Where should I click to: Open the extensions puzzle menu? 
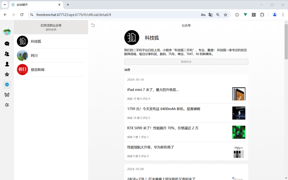(x=262, y=15)
